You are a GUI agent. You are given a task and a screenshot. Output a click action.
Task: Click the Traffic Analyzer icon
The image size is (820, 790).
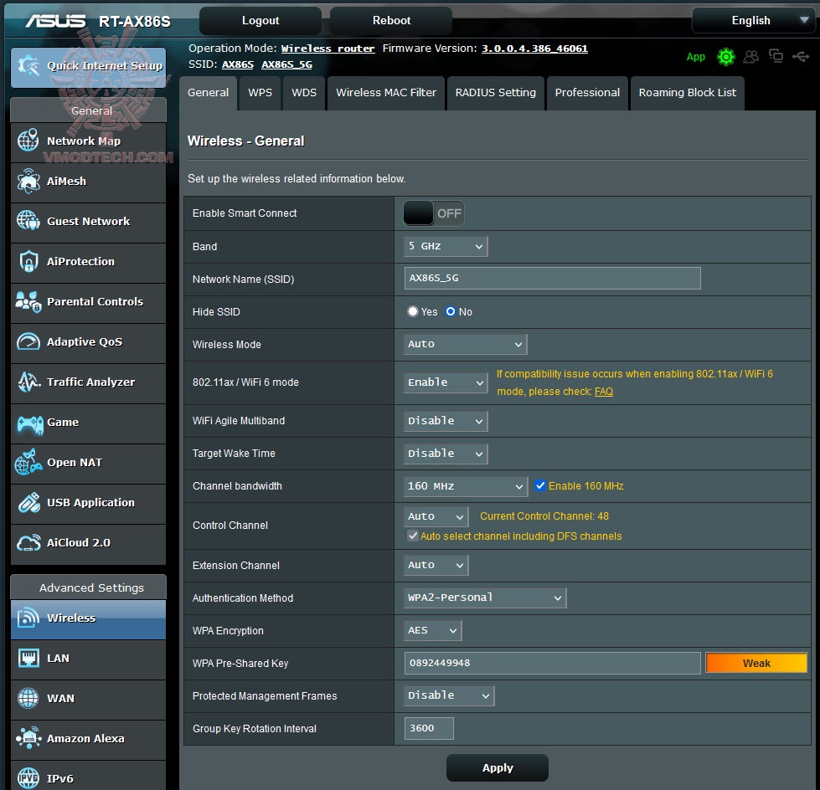click(28, 382)
